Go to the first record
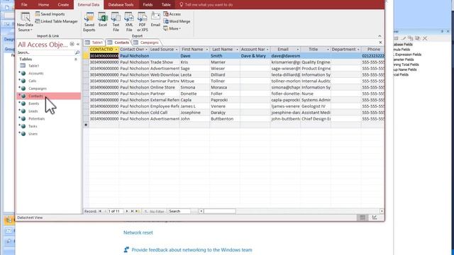The height and width of the screenshot is (255, 454). coord(100,211)
